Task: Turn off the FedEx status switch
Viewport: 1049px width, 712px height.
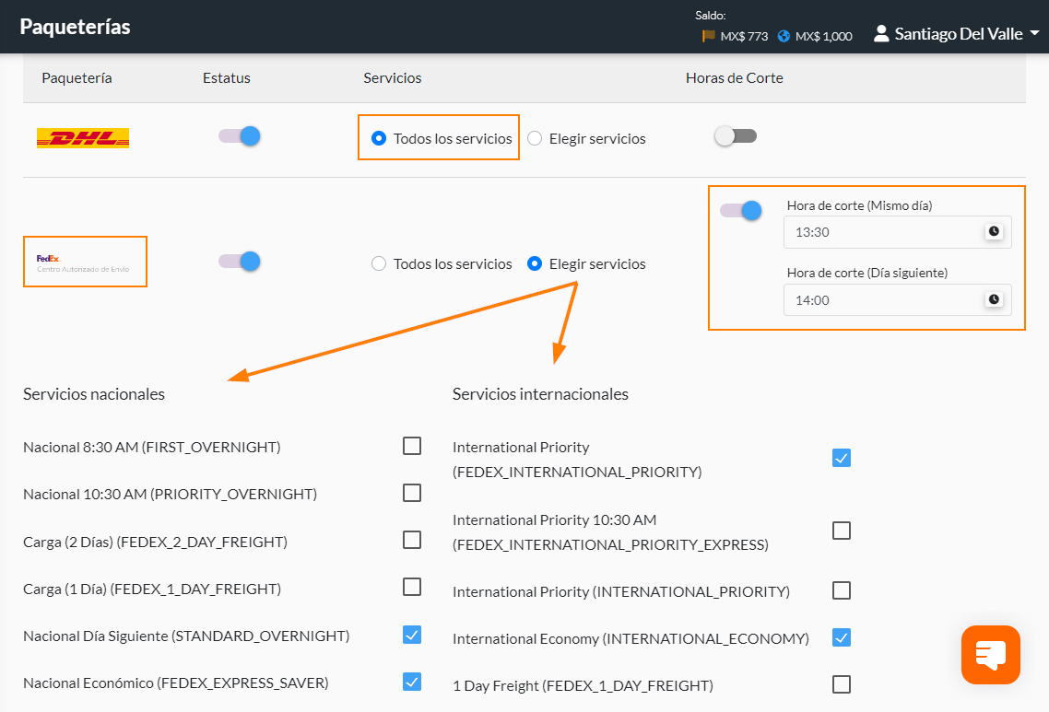Action: coord(240,262)
